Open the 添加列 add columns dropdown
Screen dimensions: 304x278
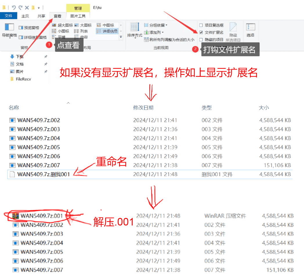coord(154,32)
